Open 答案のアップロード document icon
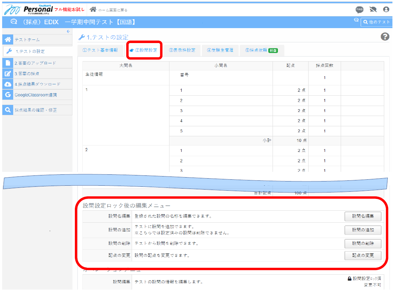396x296 pixels. pyautogui.click(x=8, y=63)
